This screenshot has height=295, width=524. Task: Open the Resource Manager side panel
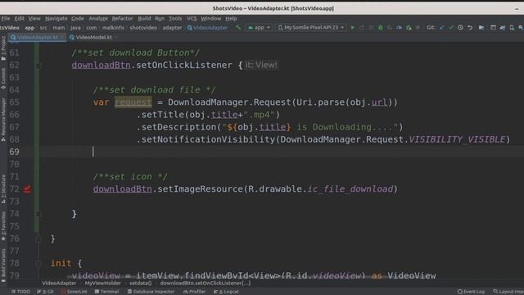click(3, 120)
